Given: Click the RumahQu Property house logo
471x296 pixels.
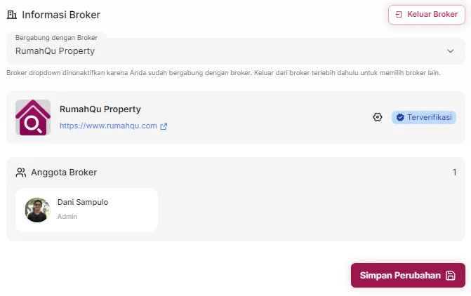Looking at the screenshot, I should tap(33, 117).
